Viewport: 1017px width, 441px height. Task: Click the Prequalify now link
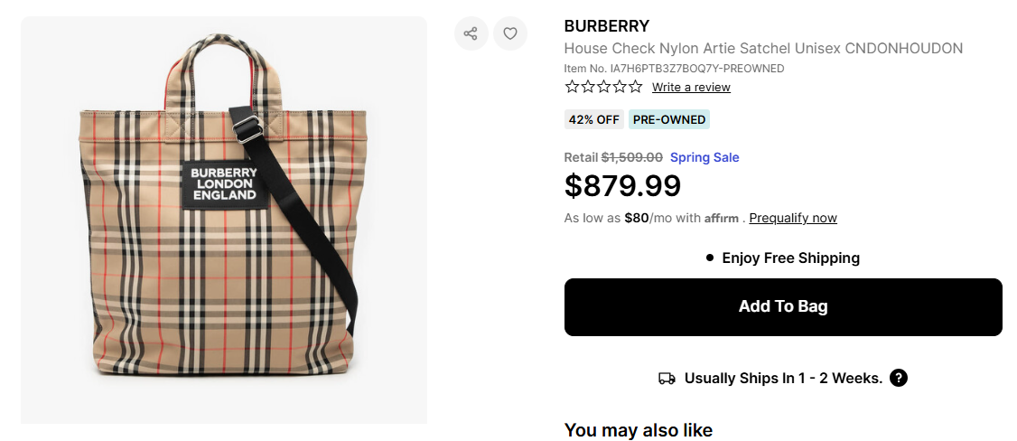tap(793, 218)
